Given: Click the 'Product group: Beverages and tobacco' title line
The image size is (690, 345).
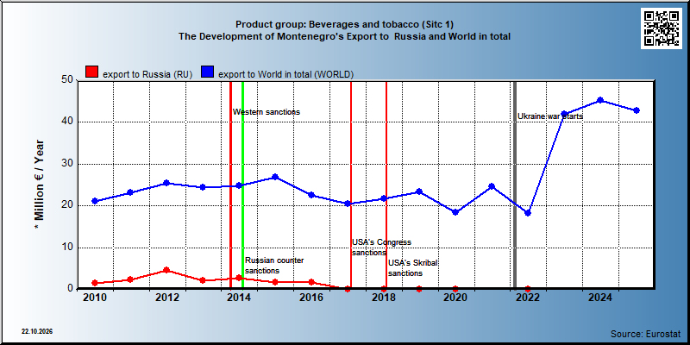Looking at the screenshot, I should coord(344,24).
